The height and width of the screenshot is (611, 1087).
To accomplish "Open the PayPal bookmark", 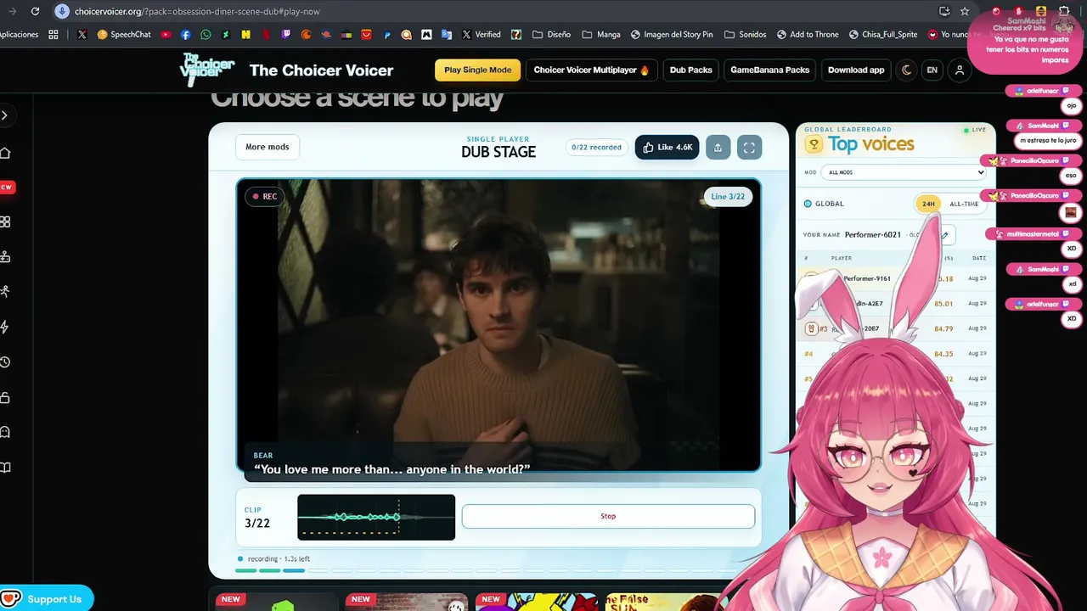I will click(x=386, y=35).
